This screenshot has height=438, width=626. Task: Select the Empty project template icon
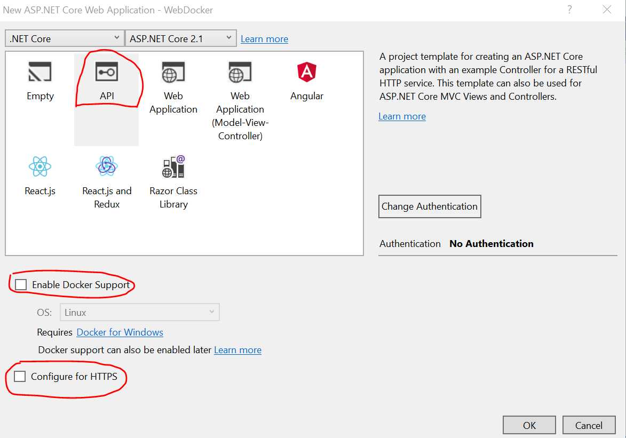(40, 72)
